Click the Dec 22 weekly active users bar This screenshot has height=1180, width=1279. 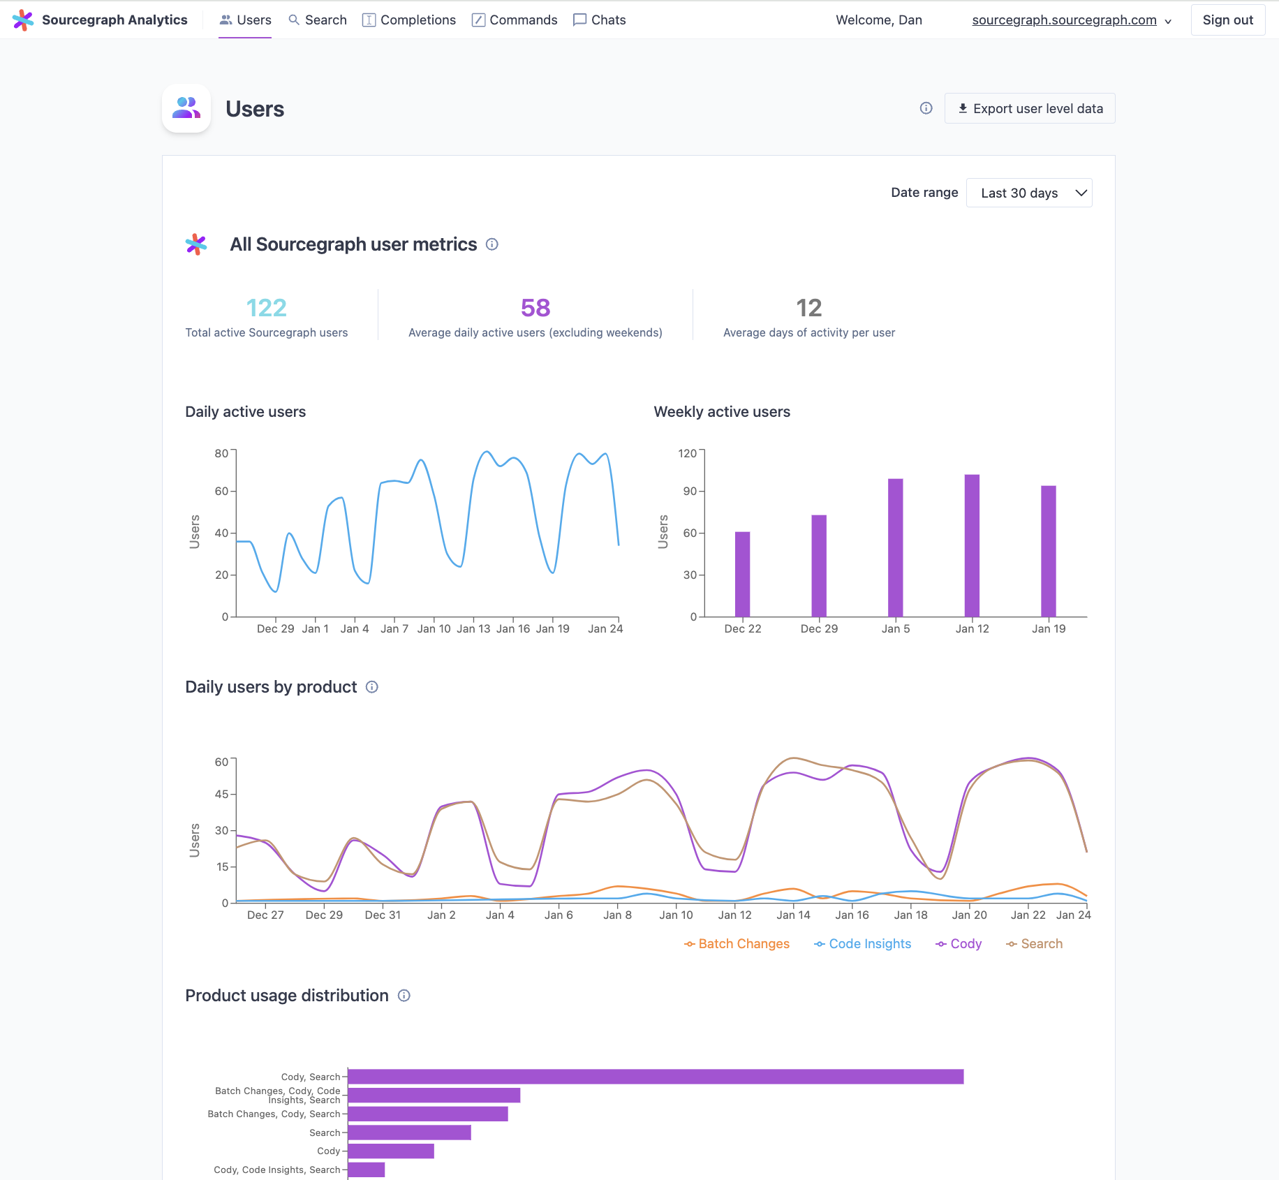(743, 574)
